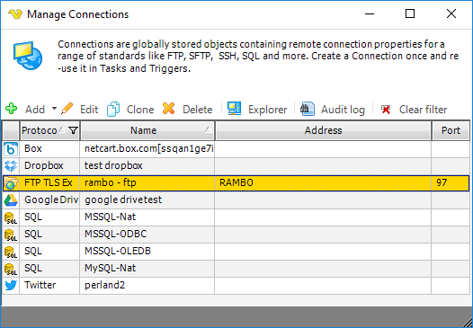Click the Google Drive triangle icon
Viewport: 473px width, 328px height.
[11, 199]
